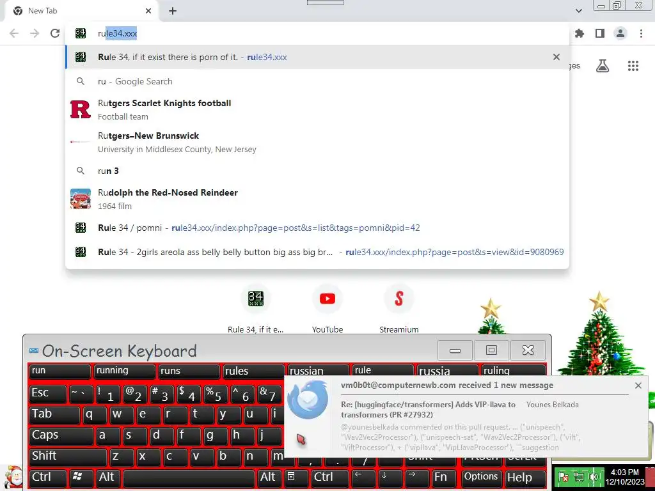
Task: Tap the '% 5' number key
Action: [x=215, y=394]
